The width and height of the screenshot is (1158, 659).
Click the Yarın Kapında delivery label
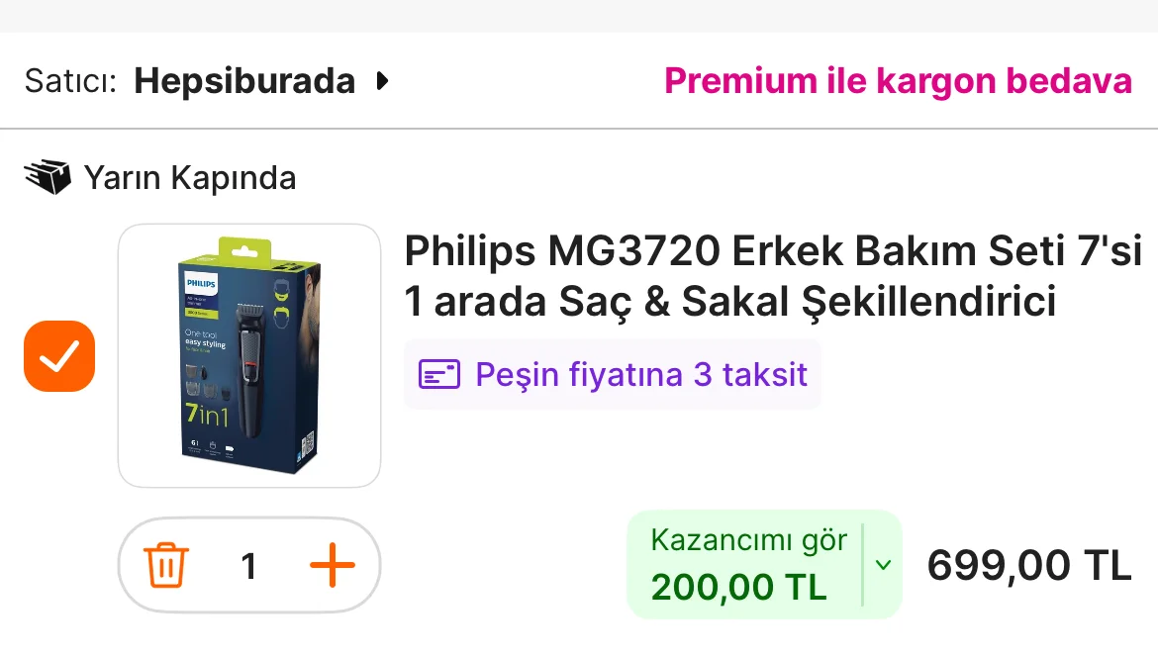pyautogui.click(x=190, y=178)
